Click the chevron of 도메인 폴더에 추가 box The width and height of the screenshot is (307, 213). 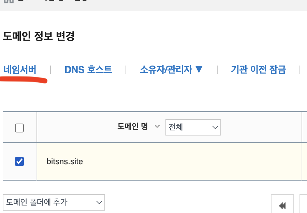coord(99,202)
